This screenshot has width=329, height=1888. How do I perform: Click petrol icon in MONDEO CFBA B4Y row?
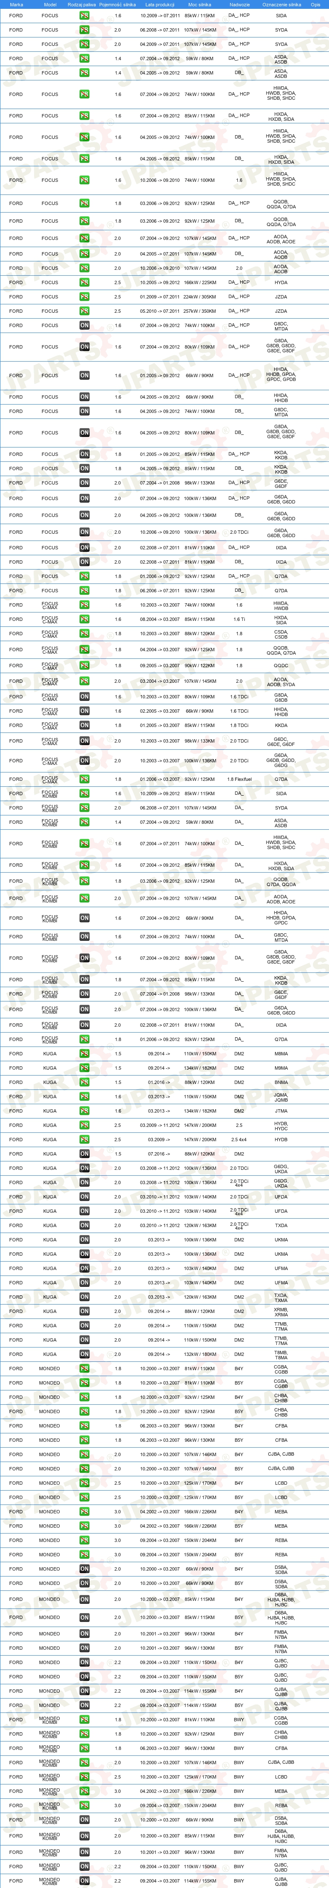[x=84, y=1426]
